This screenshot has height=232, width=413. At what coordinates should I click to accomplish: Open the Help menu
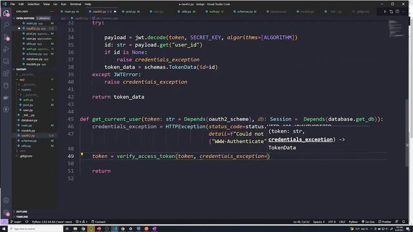pyautogui.click(x=88, y=4)
